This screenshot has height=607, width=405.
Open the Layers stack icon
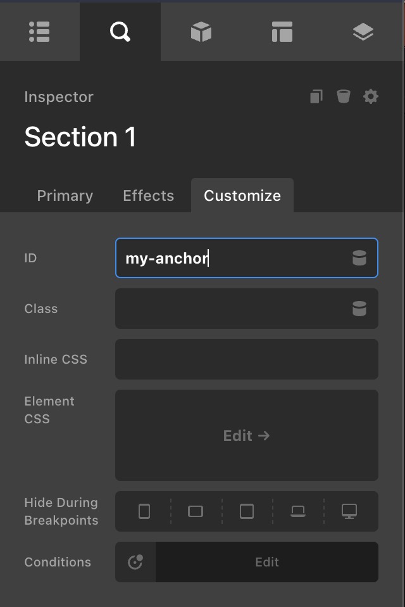(x=363, y=32)
